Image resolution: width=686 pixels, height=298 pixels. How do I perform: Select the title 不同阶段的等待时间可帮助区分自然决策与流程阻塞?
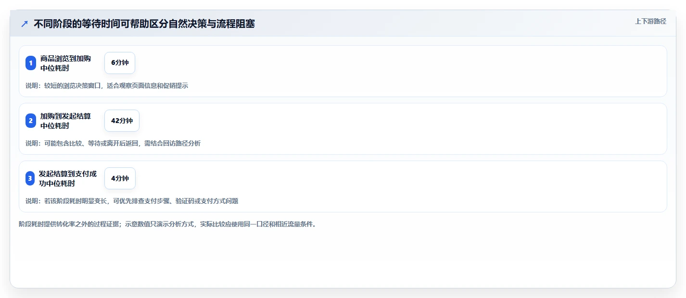[144, 24]
